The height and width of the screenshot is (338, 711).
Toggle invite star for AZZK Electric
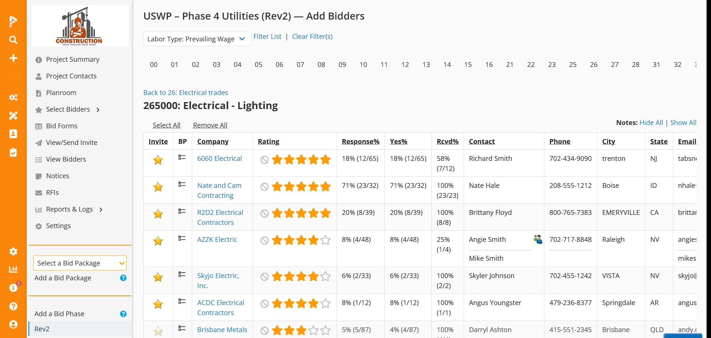pos(158,241)
